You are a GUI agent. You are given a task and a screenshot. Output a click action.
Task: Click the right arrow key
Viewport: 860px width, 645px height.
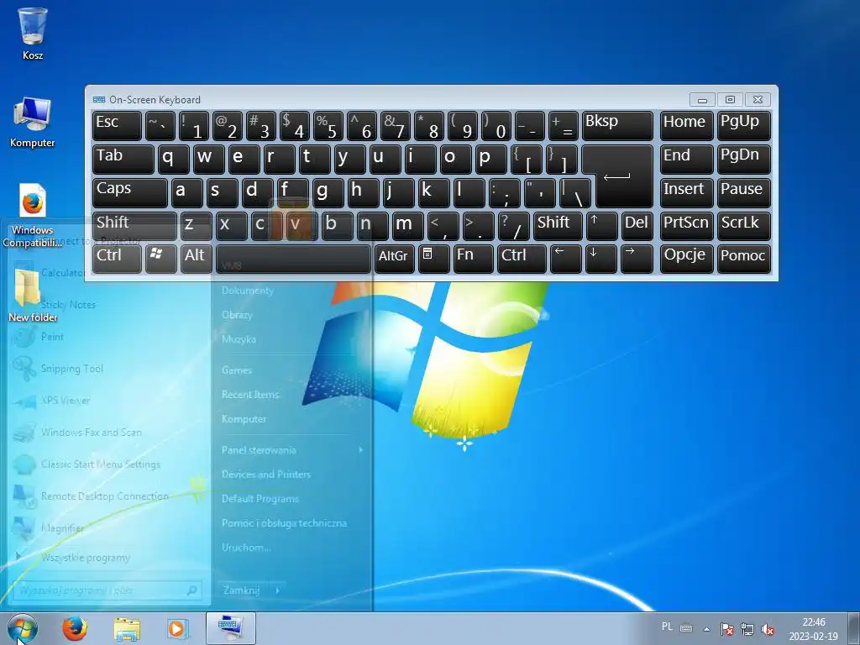[x=637, y=259]
